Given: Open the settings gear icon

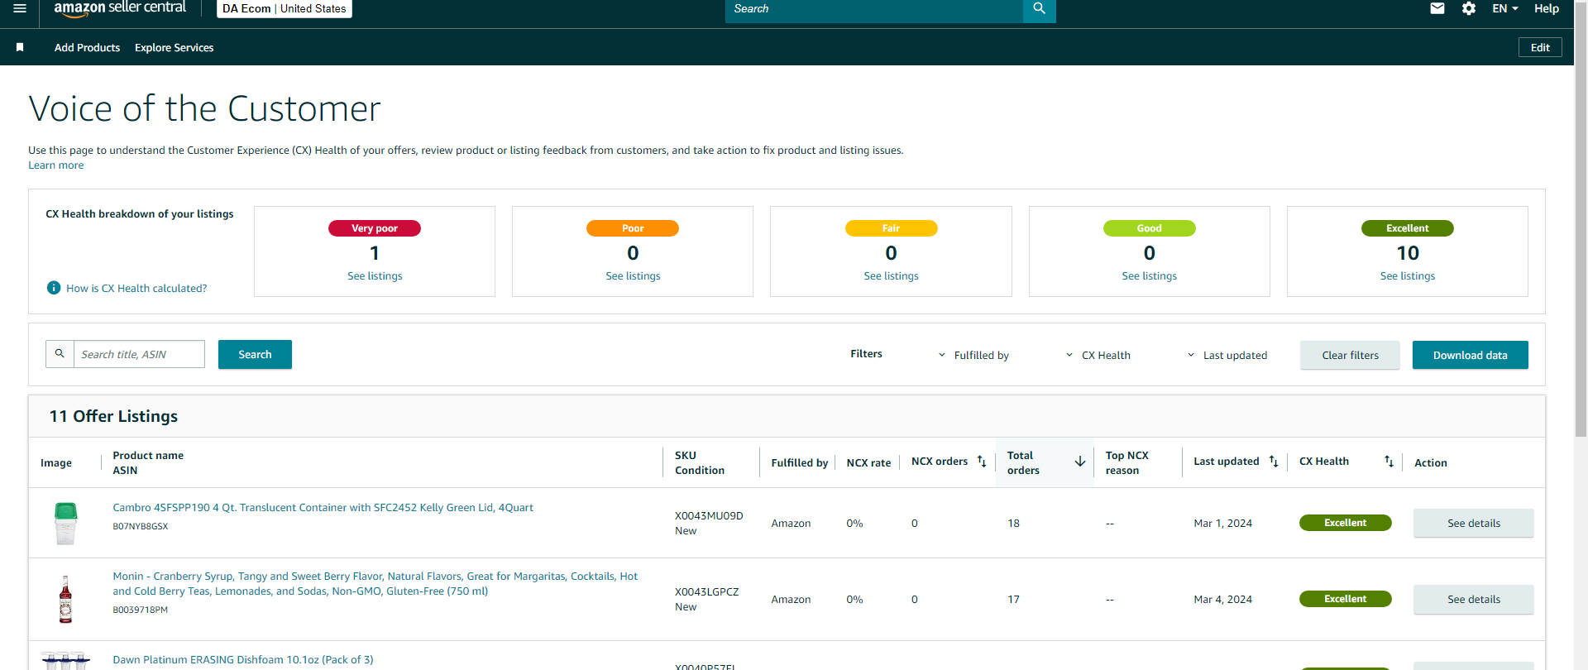Looking at the screenshot, I should pyautogui.click(x=1469, y=8).
